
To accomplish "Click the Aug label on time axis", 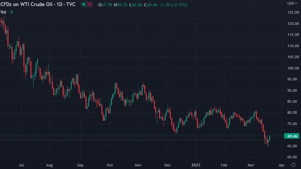I will point(49,165).
